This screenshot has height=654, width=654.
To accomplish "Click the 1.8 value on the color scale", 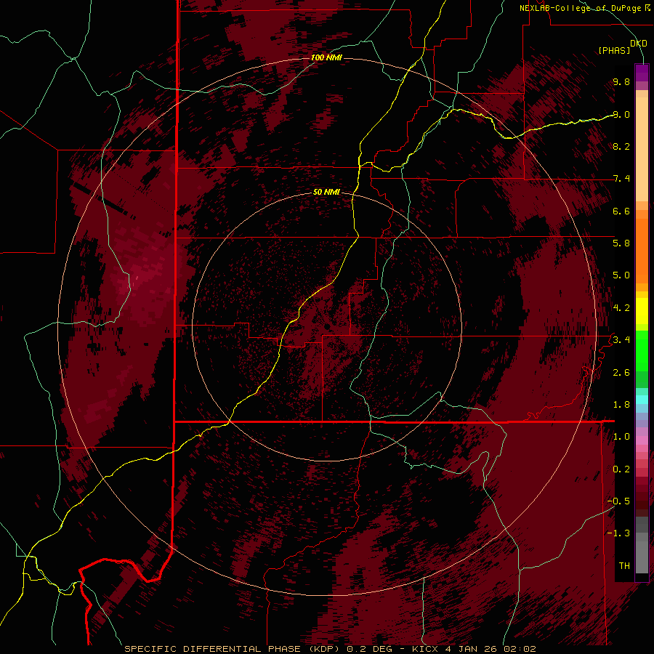I will tap(621, 405).
